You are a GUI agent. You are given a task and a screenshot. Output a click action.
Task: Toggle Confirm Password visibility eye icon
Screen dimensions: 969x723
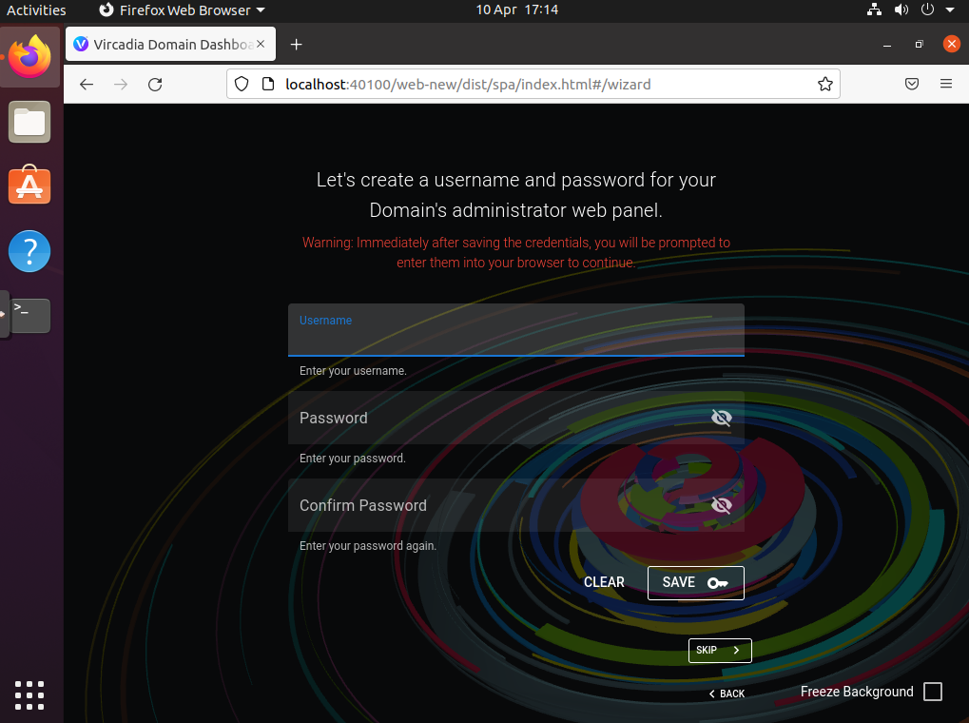[x=721, y=505]
